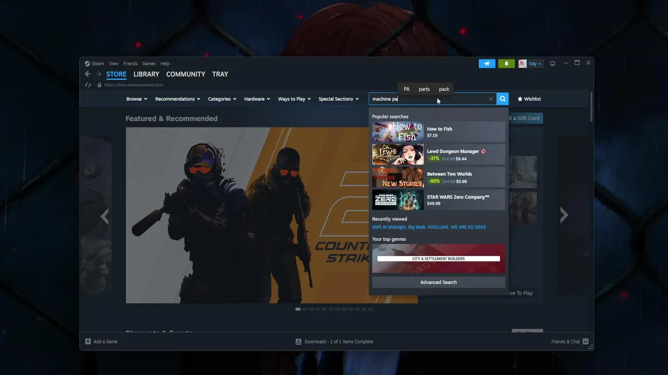This screenshot has height=375, width=668.
Task: Click the store page vertical scrollbar
Action: 591,107
